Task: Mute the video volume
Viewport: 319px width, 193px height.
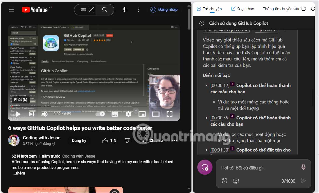Action: pos(45,114)
